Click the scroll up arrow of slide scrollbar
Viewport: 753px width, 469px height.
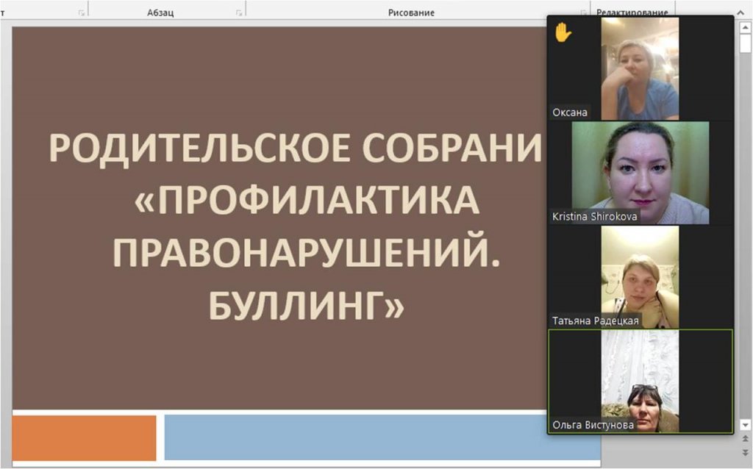click(745, 27)
